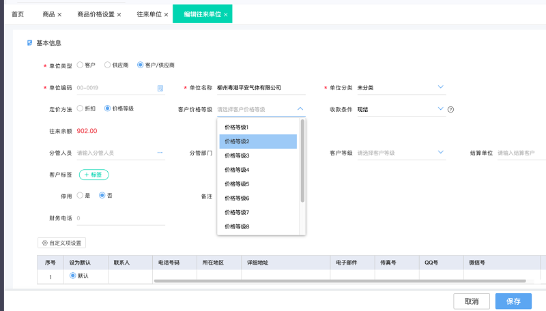
Task: Select 价格等级2 from the list
Action: tap(258, 142)
